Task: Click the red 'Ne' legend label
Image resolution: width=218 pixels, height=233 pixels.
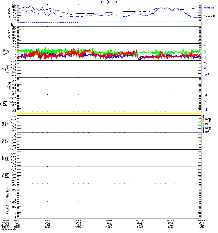Action: (205, 63)
